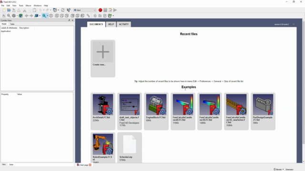
Task: Open the draft_test_objects example file
Action: [130, 111]
